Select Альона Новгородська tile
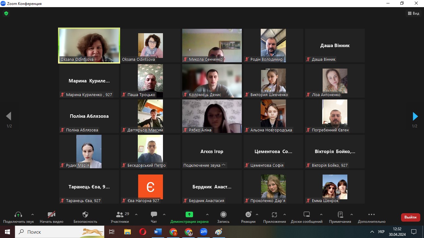The height and width of the screenshot is (238, 424). (x=273, y=116)
